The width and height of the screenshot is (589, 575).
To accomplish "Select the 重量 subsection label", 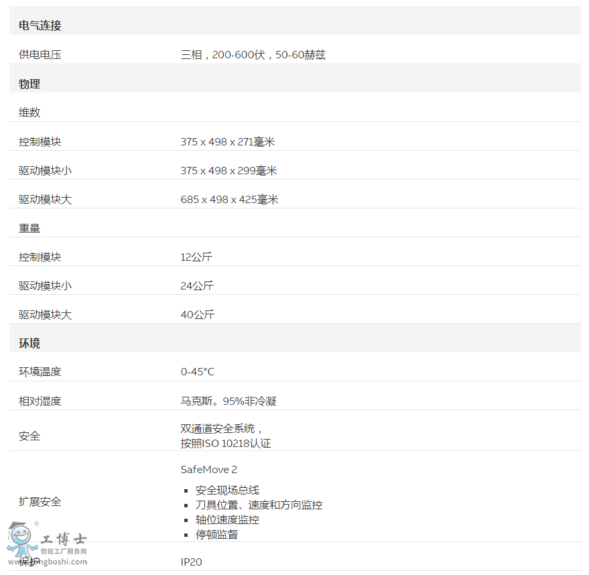I will click(28, 228).
